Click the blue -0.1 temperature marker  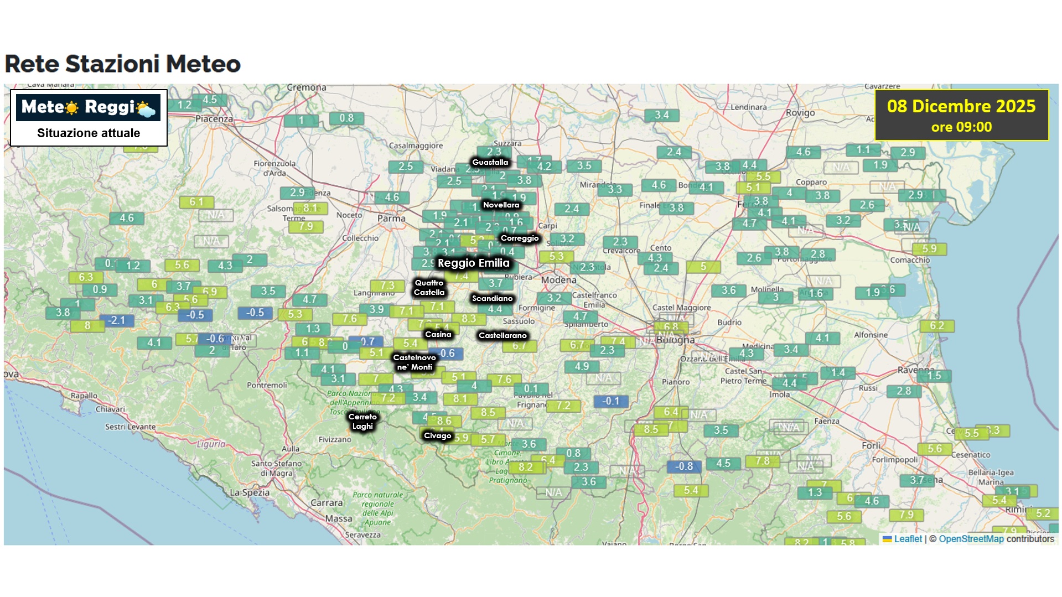[x=611, y=401]
